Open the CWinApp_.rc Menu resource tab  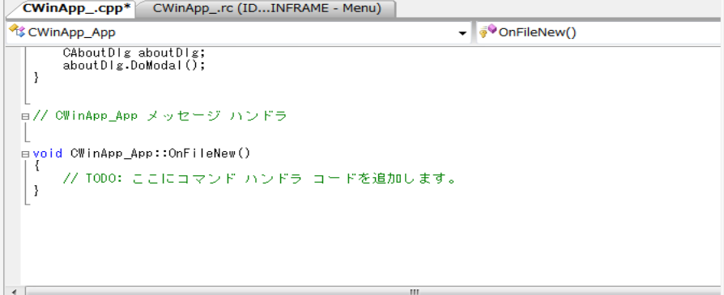[x=267, y=9]
